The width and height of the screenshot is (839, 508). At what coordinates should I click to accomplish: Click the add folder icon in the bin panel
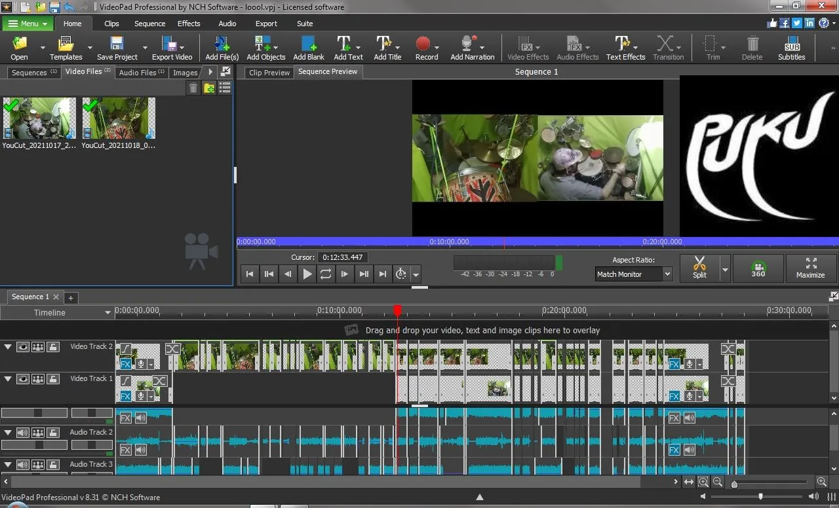tap(209, 88)
